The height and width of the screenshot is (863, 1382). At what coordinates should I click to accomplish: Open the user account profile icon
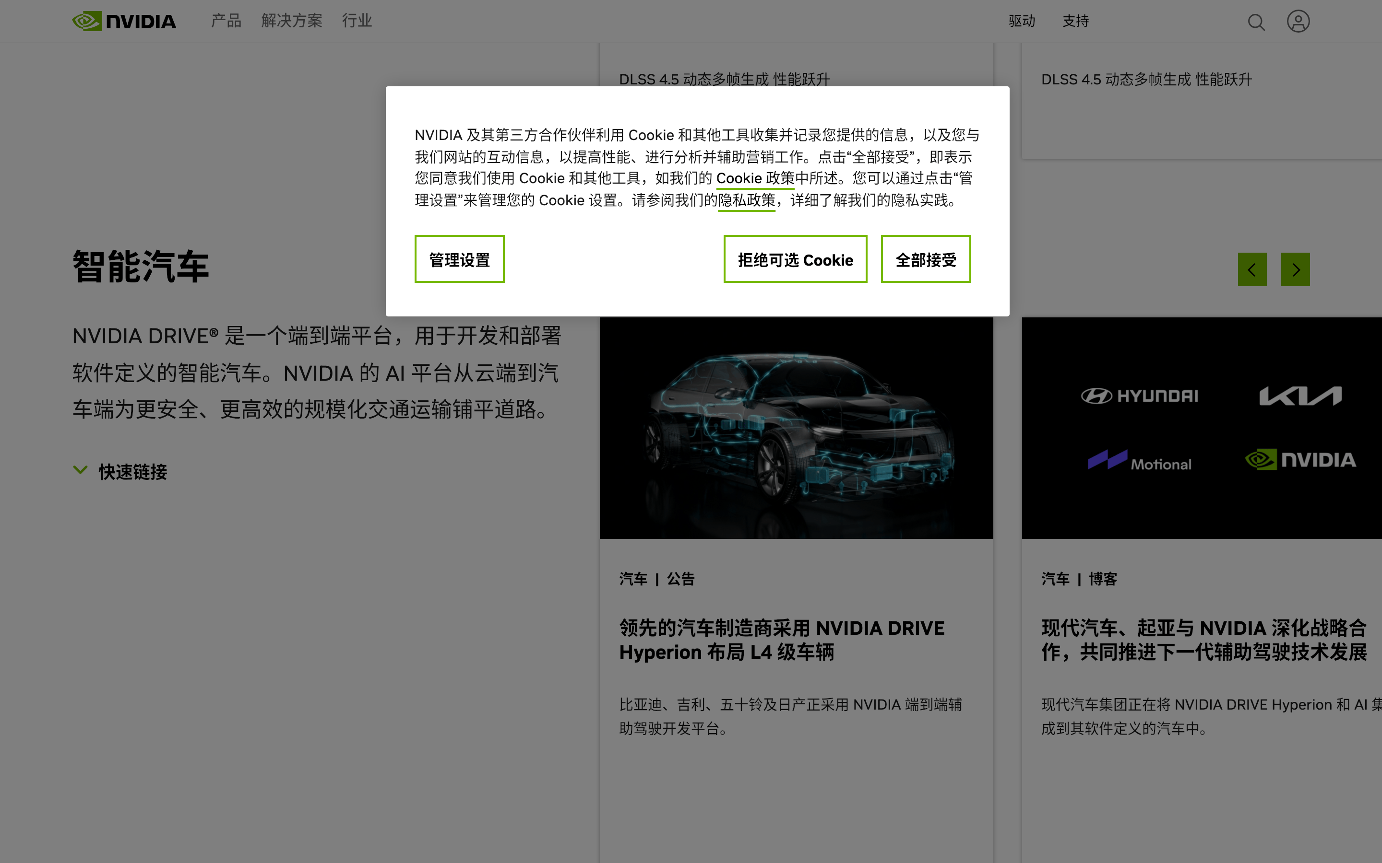click(1298, 22)
